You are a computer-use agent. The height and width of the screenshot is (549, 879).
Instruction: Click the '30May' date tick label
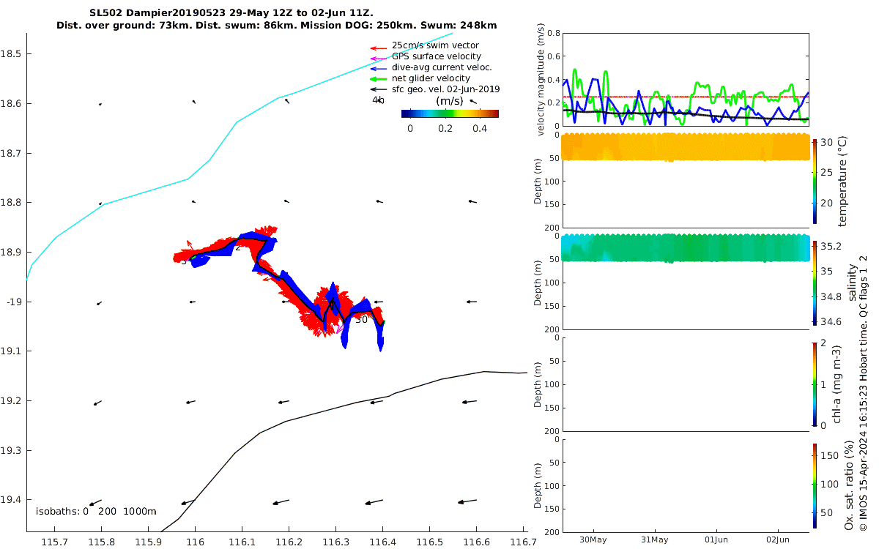(x=593, y=540)
